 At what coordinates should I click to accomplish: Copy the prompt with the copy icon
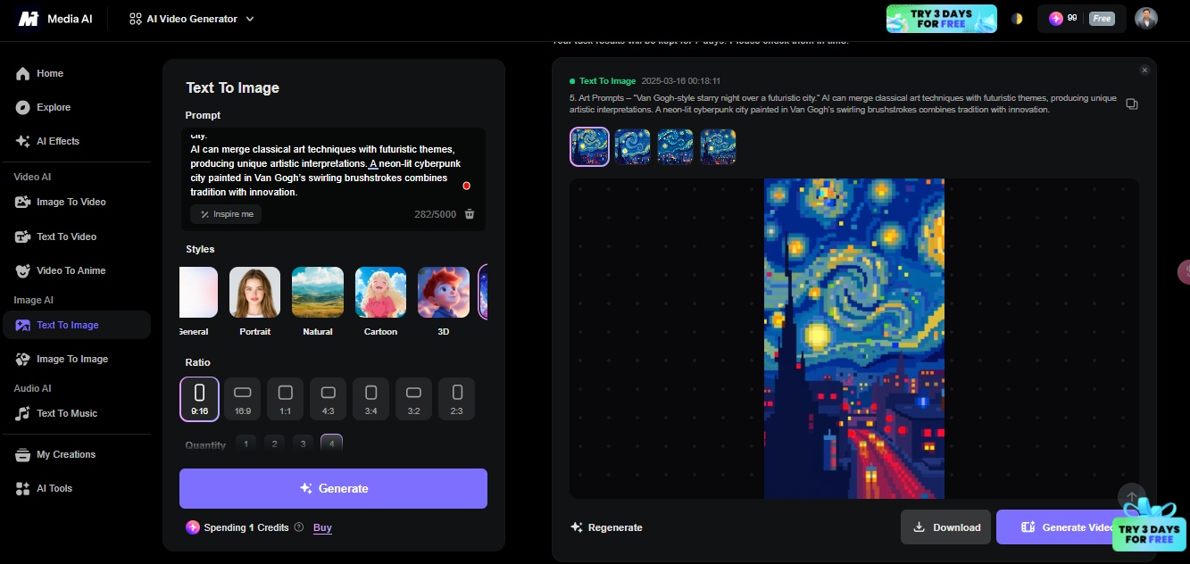click(x=1132, y=104)
